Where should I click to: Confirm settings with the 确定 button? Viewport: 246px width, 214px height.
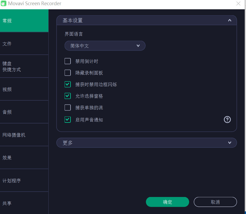tap(167, 202)
